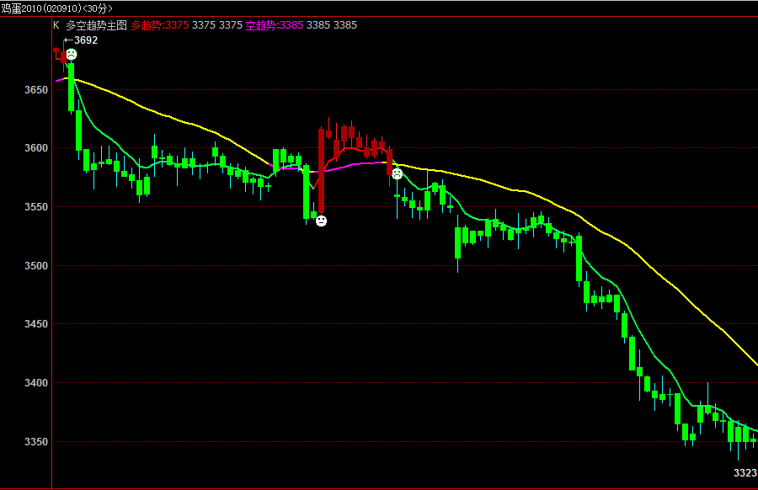Image resolution: width=758 pixels, height=490 pixels.
Task: Click the magenta 空趋势:3385 label
Action: tap(274, 25)
